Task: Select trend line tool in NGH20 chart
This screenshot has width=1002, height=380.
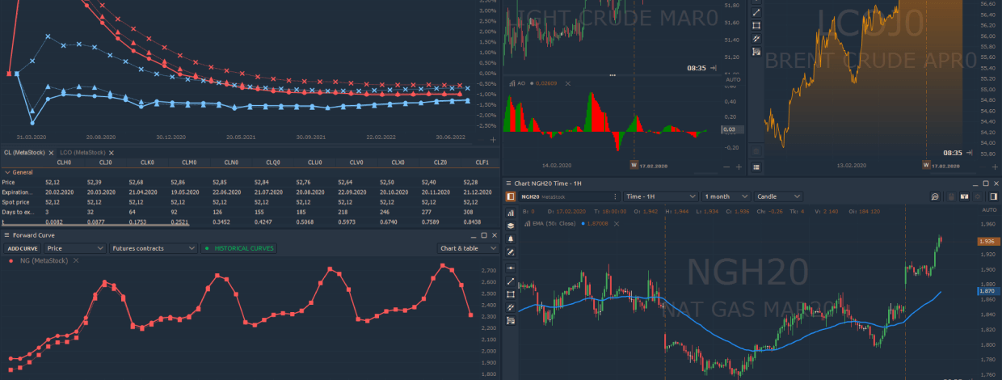Action: click(511, 281)
